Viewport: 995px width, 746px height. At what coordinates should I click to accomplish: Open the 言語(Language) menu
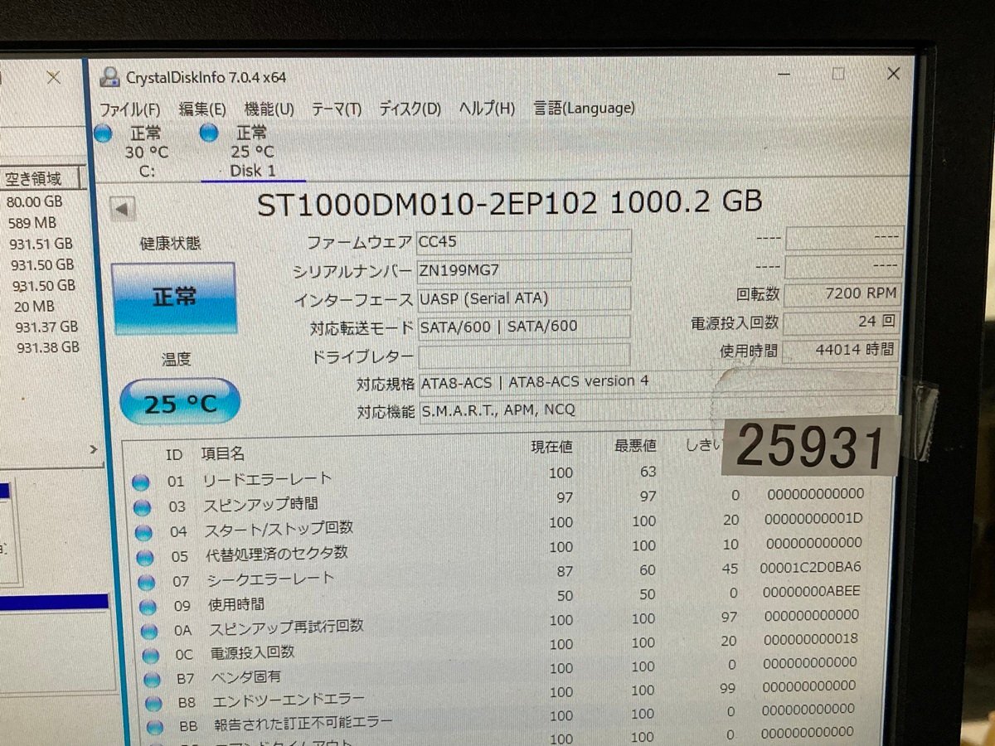pos(584,108)
